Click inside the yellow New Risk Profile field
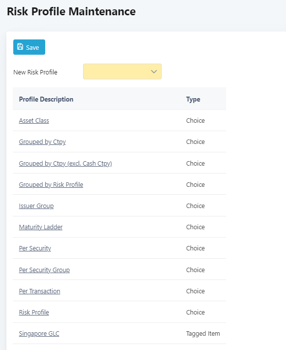The image size is (286, 350). point(122,71)
